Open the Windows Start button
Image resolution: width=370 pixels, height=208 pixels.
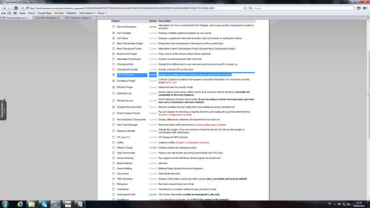click(5, 204)
